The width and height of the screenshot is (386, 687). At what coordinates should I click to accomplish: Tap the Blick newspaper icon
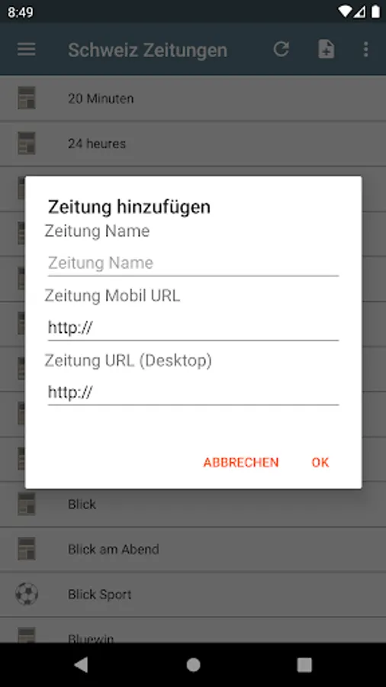(x=26, y=504)
